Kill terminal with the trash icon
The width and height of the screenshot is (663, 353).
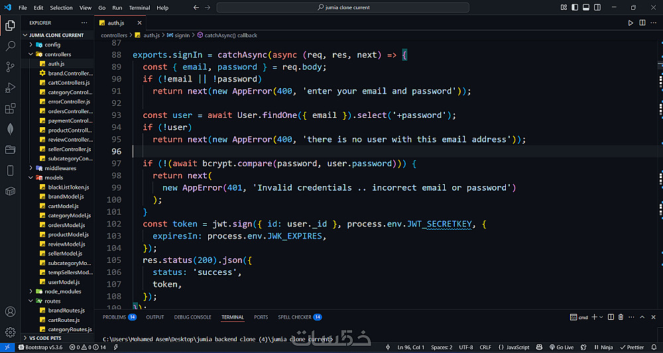tap(621, 317)
